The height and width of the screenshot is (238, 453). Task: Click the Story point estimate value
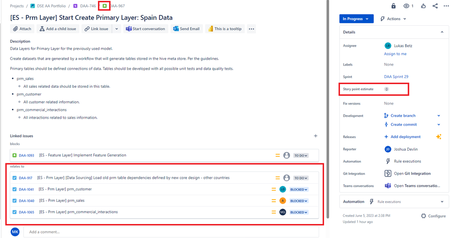(x=386, y=89)
